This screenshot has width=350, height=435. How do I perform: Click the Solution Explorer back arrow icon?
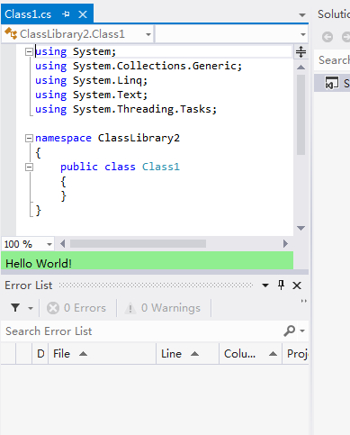(328, 37)
